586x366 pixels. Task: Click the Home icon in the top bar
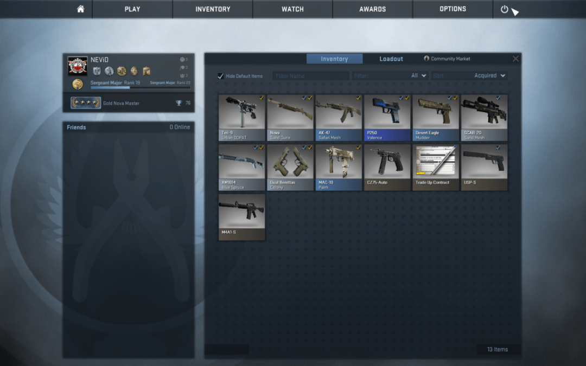[80, 9]
